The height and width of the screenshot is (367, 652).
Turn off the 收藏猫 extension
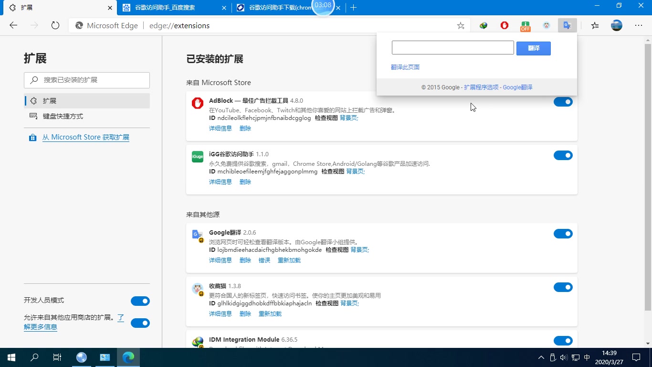click(x=563, y=287)
